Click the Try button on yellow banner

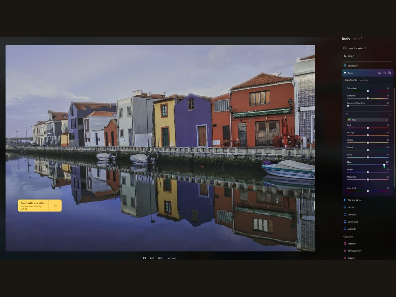55,206
